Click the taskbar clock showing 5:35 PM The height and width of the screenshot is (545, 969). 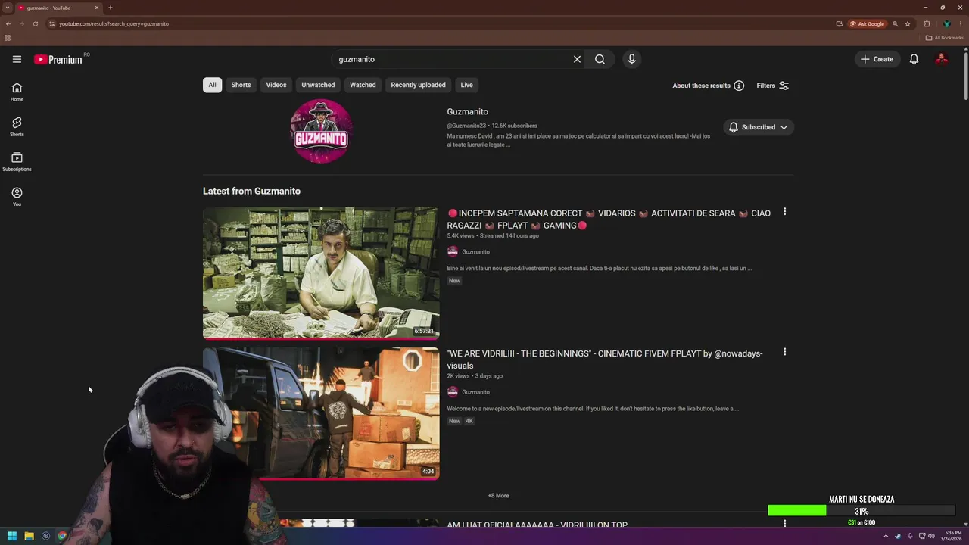pyautogui.click(x=953, y=536)
